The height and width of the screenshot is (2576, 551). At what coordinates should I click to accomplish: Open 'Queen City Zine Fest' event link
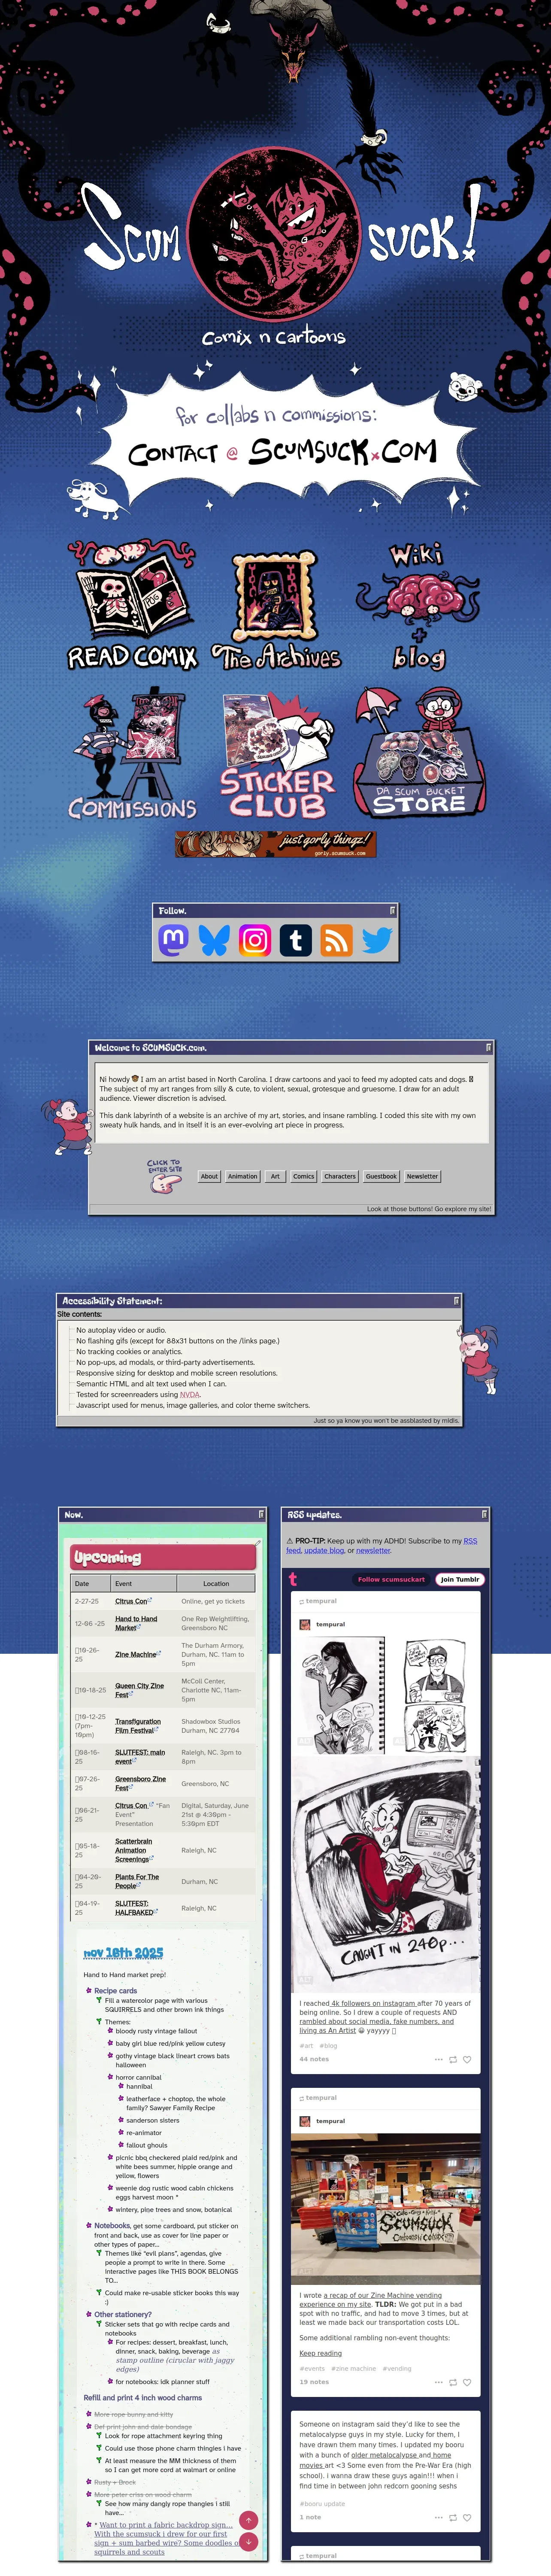pos(139,1690)
